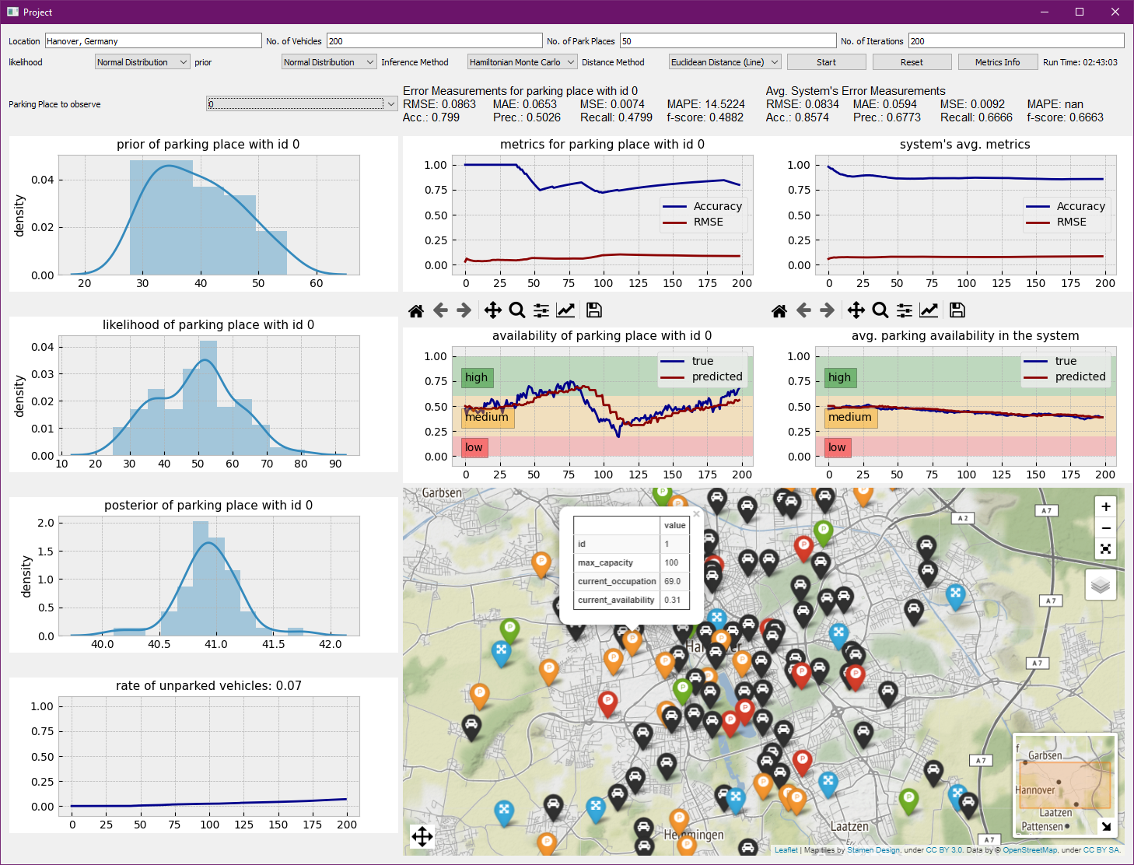Save figure from metrics plot toolbar
Viewport: 1134px width, 865px height.
click(x=594, y=310)
